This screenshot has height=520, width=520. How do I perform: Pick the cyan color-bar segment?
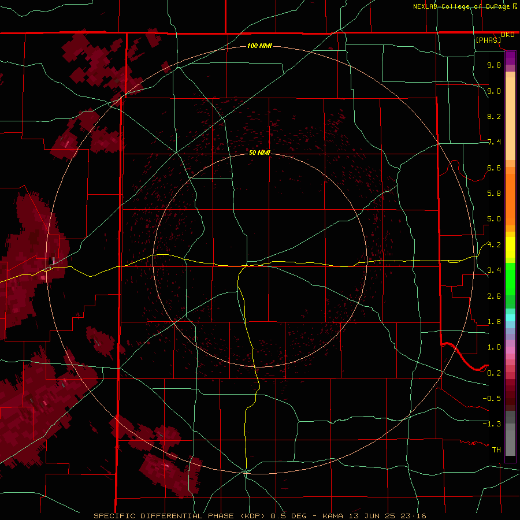510,318
